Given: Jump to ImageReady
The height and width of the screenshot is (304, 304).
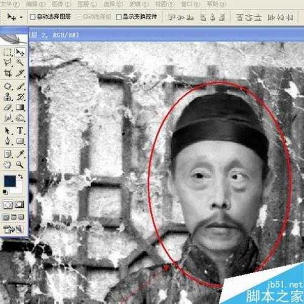Looking at the screenshot, I should 14,229.
